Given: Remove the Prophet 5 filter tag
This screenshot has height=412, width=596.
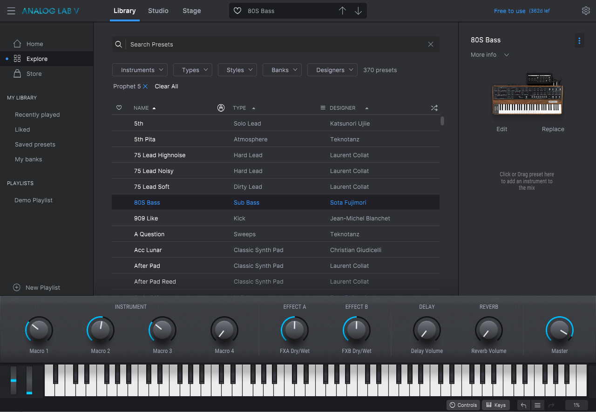Looking at the screenshot, I should (x=145, y=86).
